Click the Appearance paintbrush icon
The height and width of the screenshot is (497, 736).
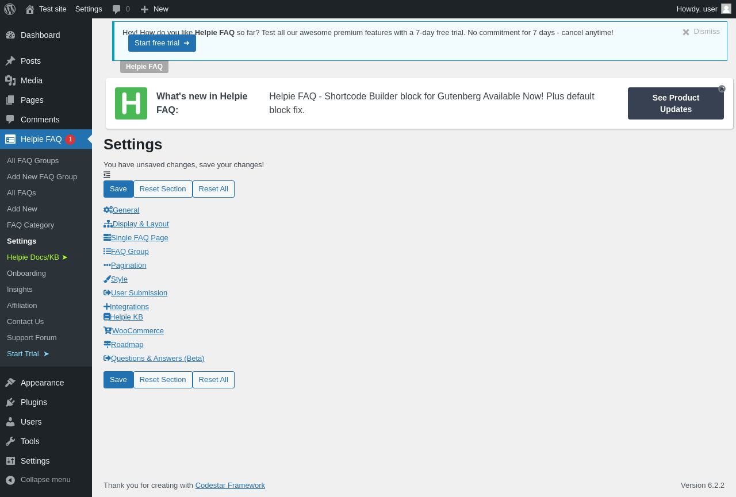[x=10, y=383]
